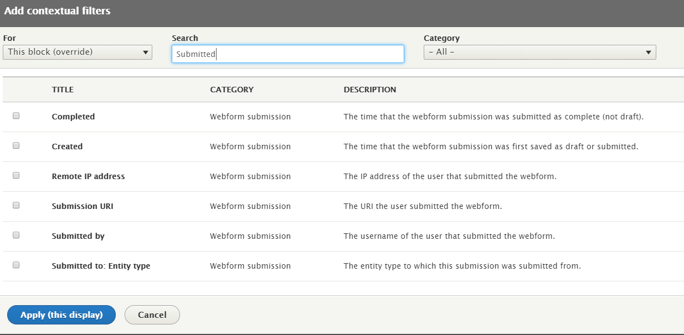Enable the Remote IP address checkbox
The height and width of the screenshot is (335, 684).
16,175
